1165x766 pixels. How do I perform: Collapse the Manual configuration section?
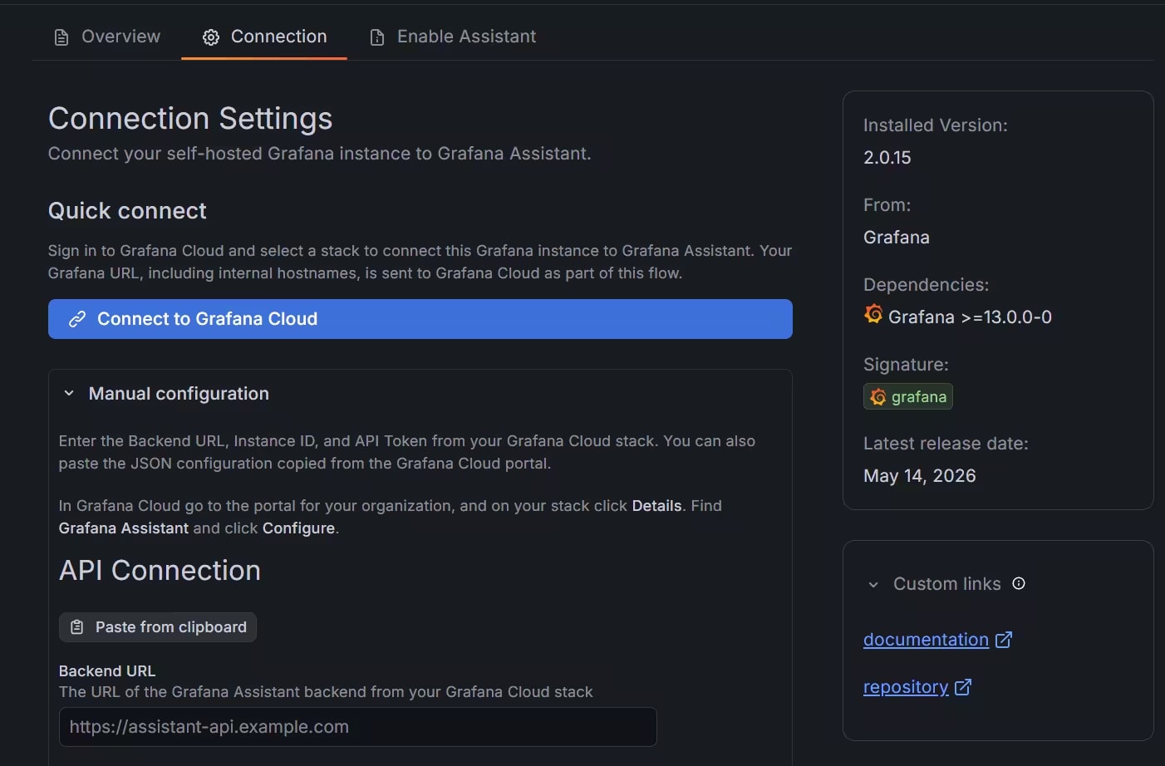point(69,394)
